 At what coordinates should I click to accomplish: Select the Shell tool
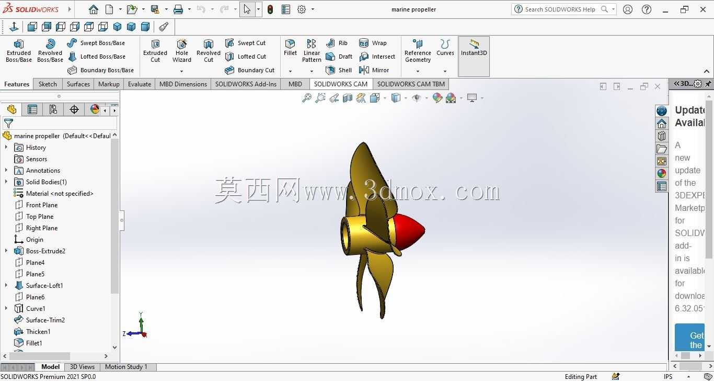click(339, 70)
